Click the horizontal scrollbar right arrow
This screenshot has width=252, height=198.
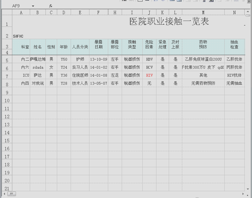pyautogui.click(x=243, y=193)
